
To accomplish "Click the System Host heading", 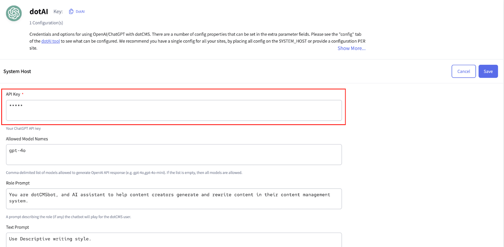I will (17, 71).
